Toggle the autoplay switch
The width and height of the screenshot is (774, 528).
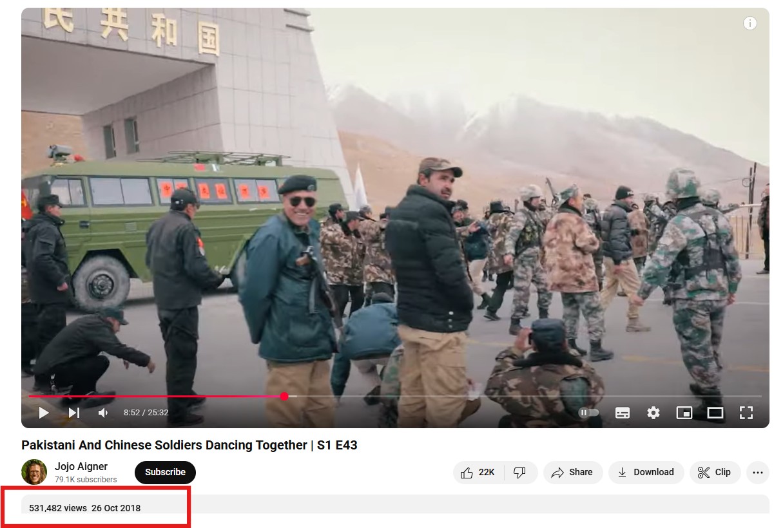(589, 413)
